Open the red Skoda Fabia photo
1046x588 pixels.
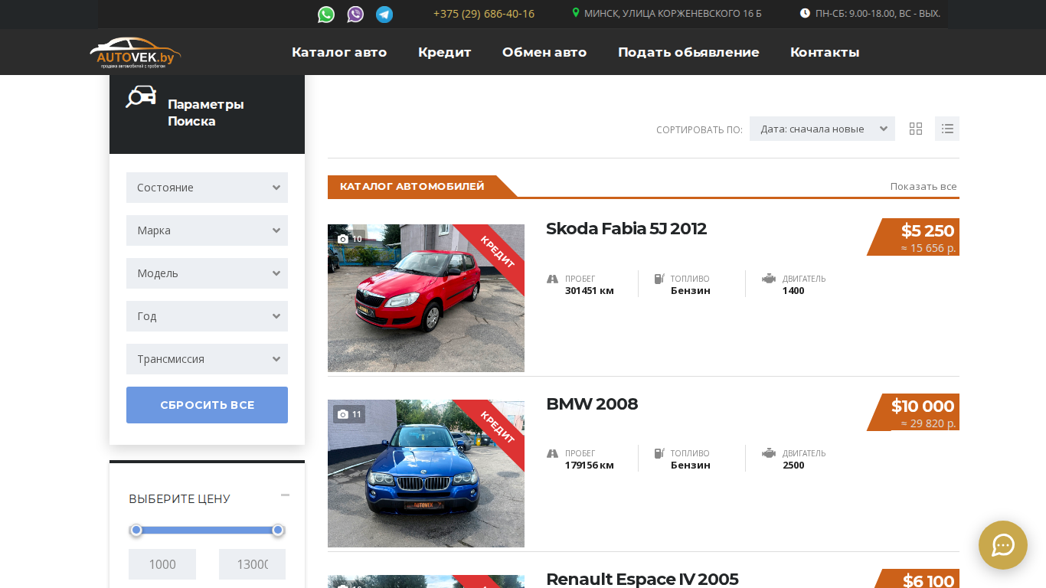pos(426,298)
